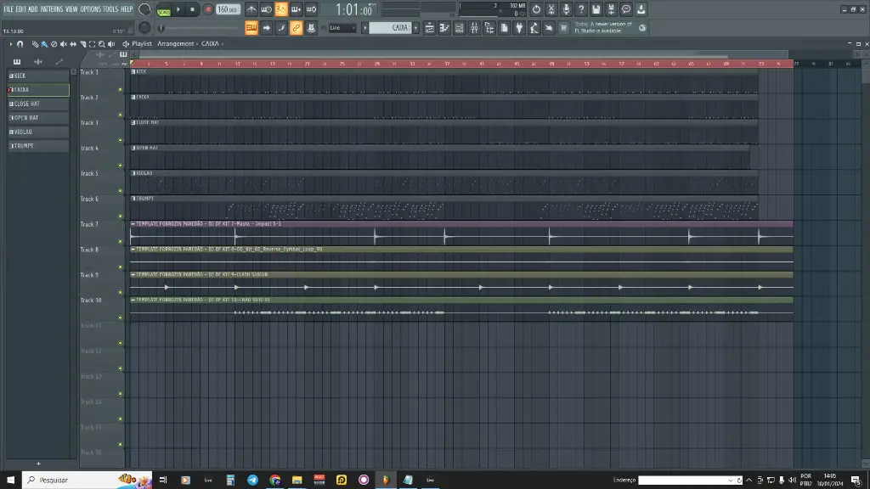Viewport: 870px width, 489px height.
Task: Select the Zoom tool in Playlist
Action: [102, 44]
